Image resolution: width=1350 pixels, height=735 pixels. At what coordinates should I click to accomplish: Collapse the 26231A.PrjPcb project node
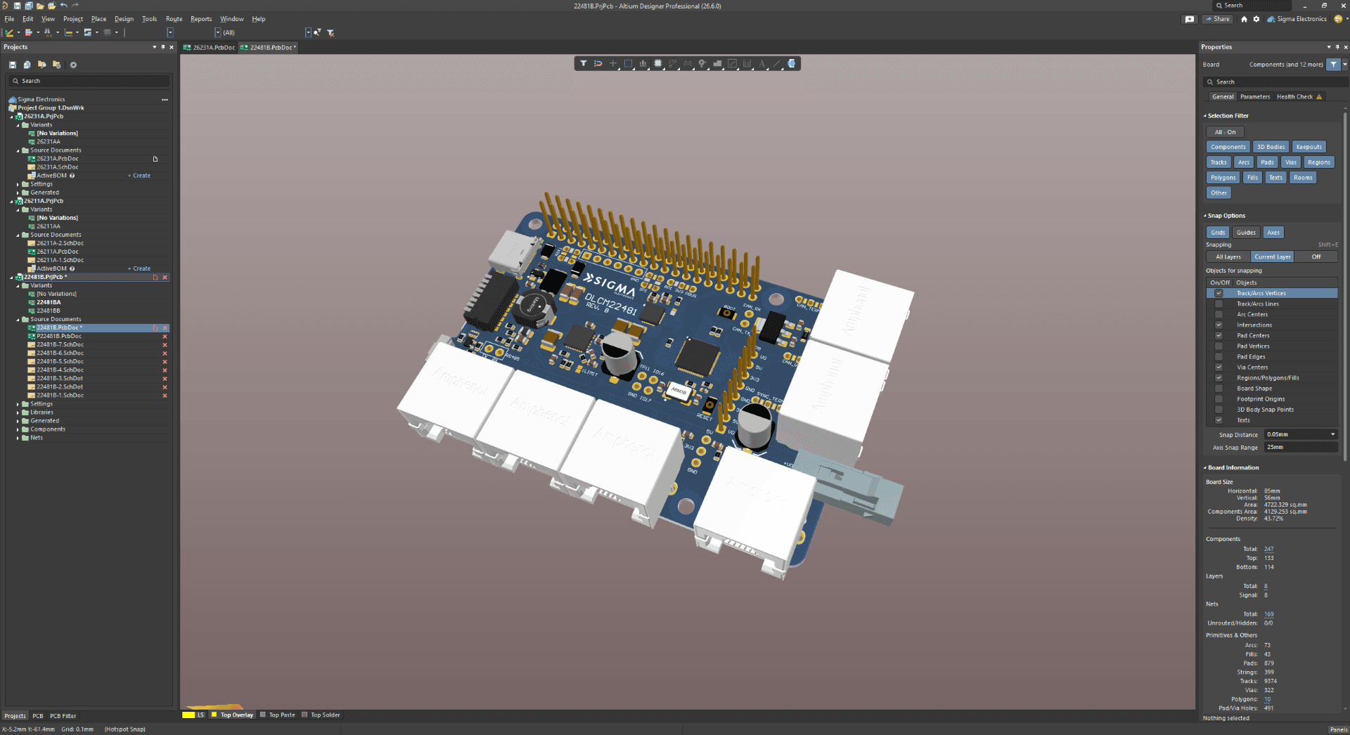[x=11, y=117]
